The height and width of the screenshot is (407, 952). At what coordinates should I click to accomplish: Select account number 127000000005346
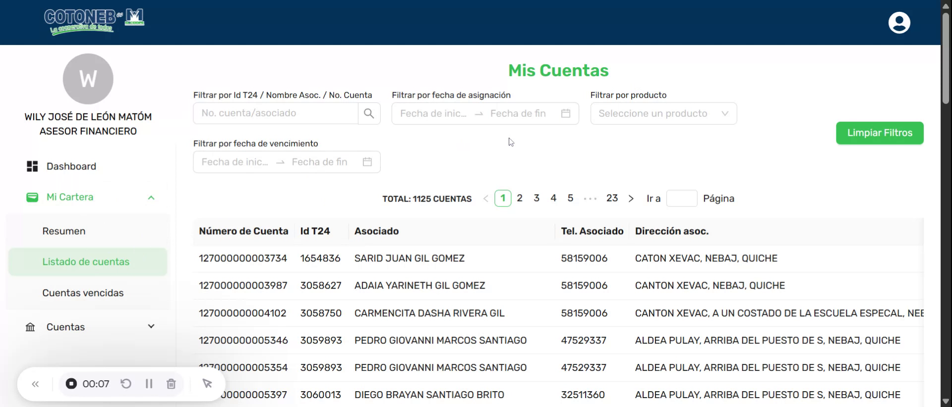(243, 341)
